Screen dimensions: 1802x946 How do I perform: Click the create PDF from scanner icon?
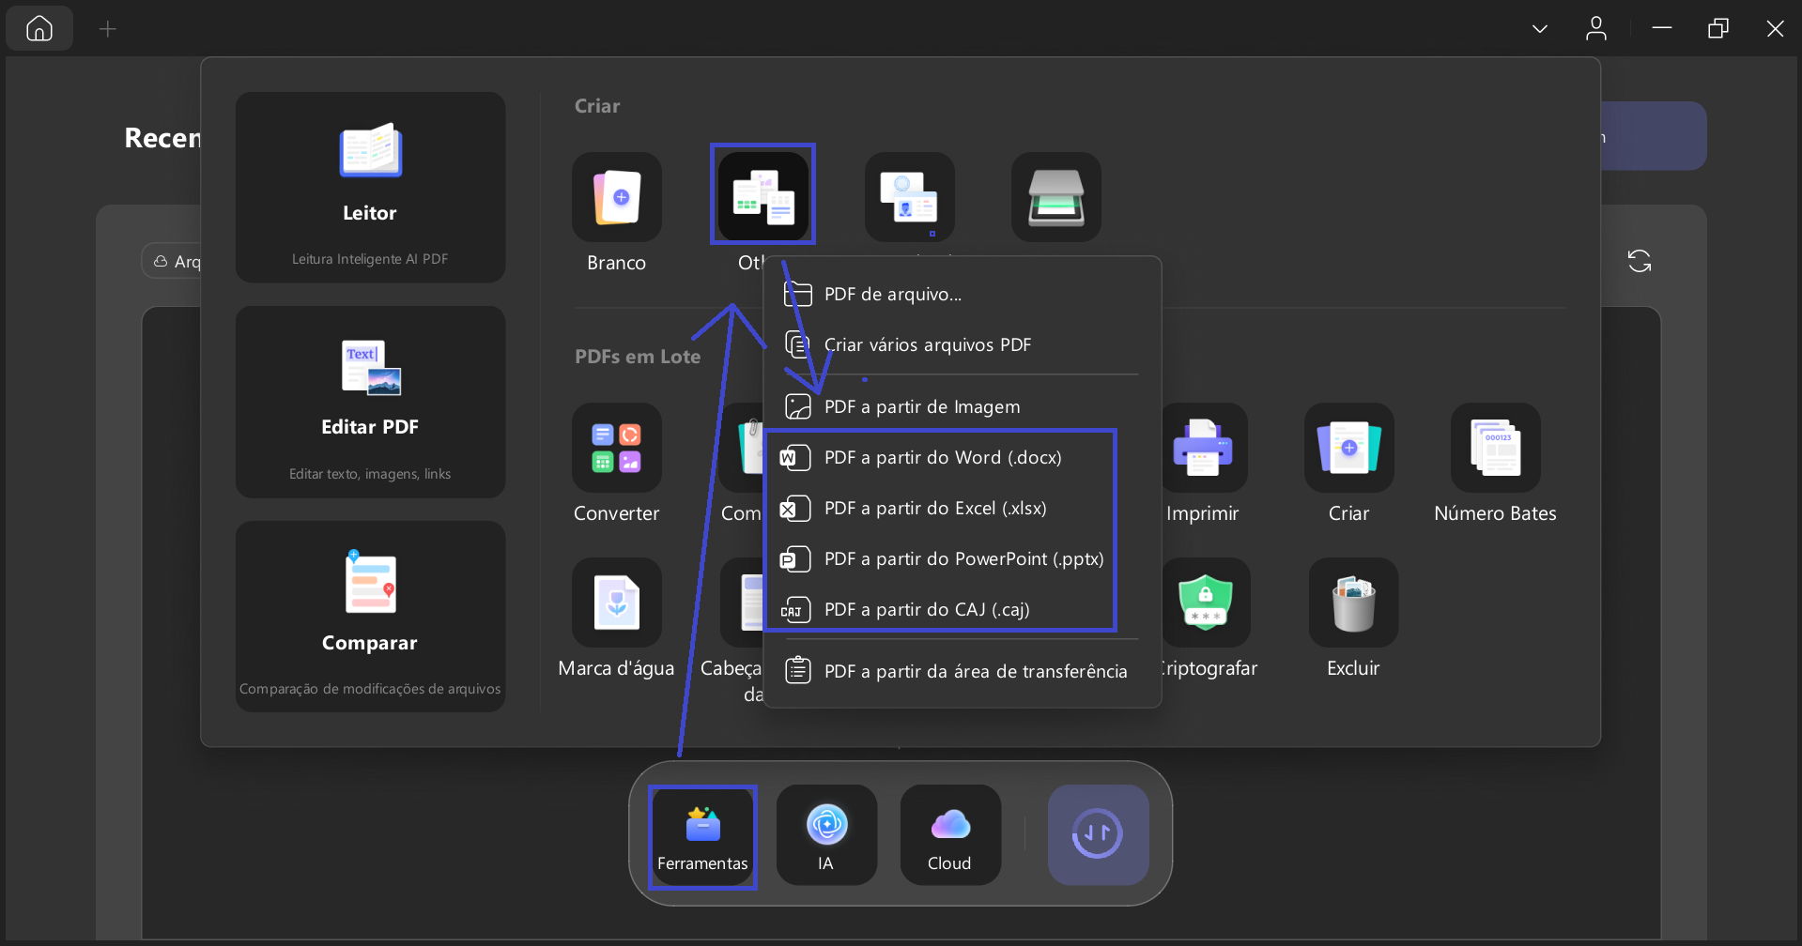1055,198
